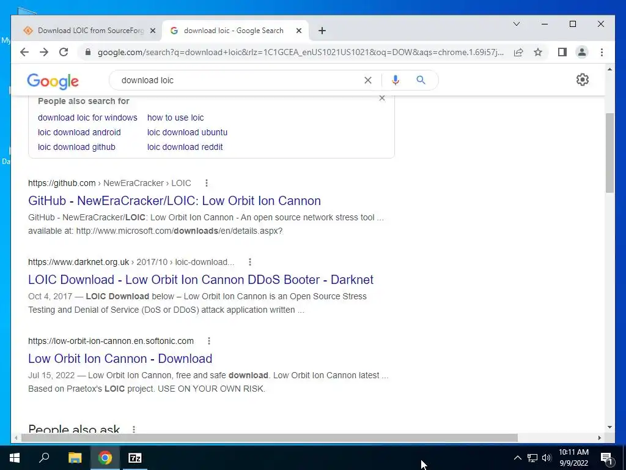Open network status tray icon
The width and height of the screenshot is (626, 470).
tap(532, 458)
